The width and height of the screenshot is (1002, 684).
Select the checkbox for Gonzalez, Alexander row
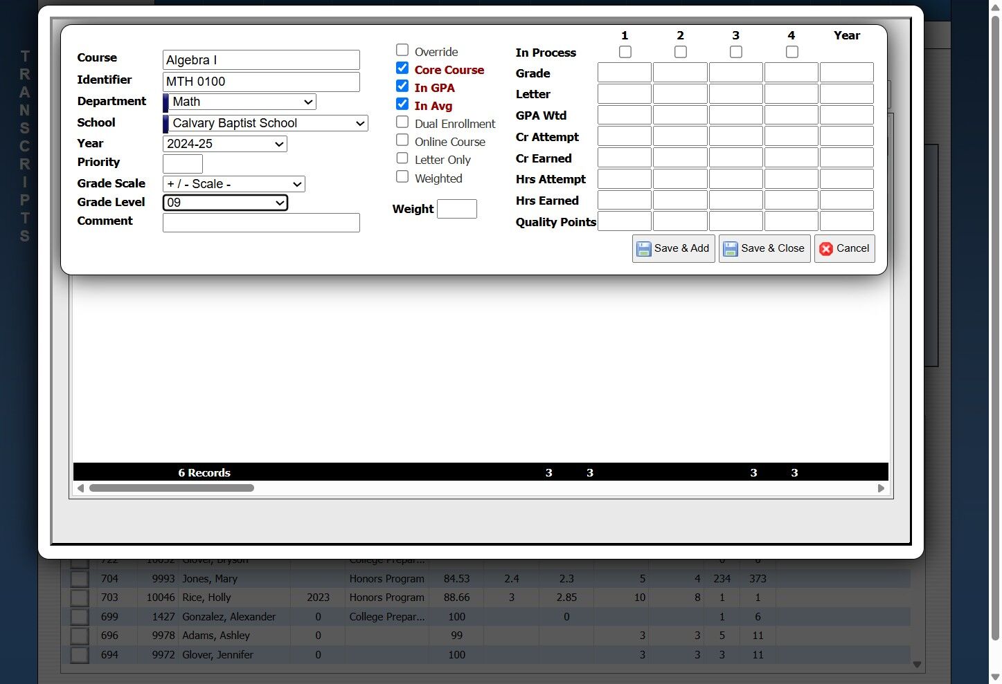(x=80, y=617)
